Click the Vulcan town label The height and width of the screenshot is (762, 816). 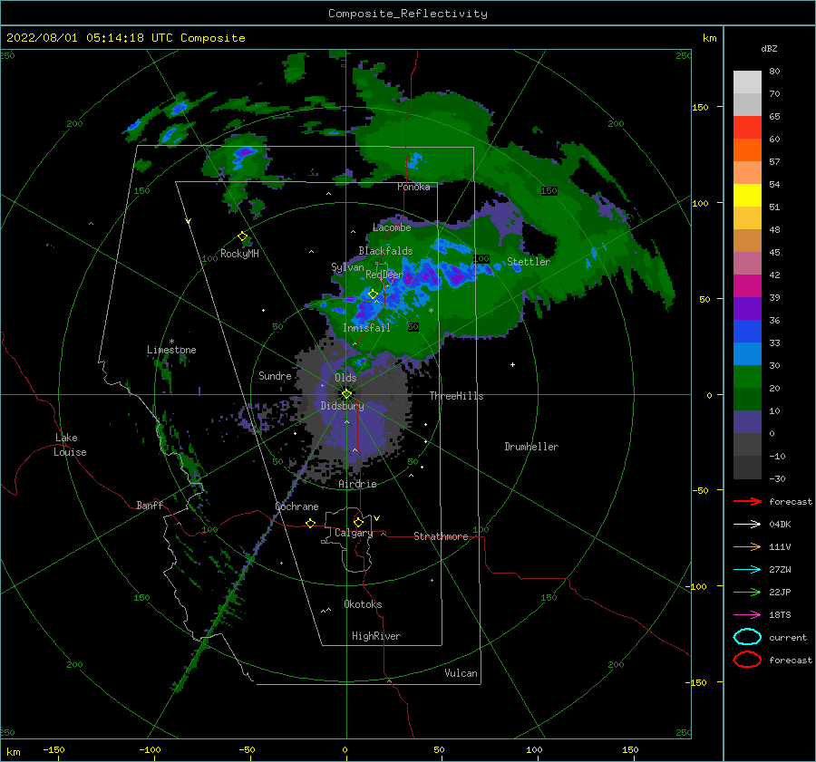pyautogui.click(x=461, y=673)
